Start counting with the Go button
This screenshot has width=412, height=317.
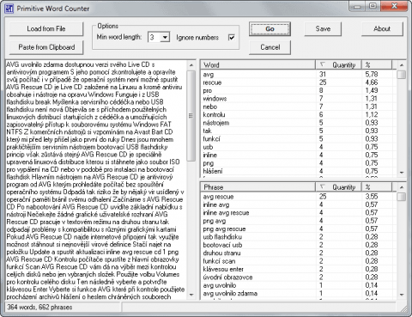coord(270,29)
